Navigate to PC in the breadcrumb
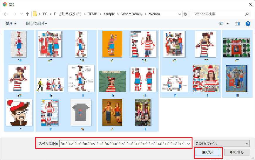The height and width of the screenshot is (160, 255). coord(45,14)
